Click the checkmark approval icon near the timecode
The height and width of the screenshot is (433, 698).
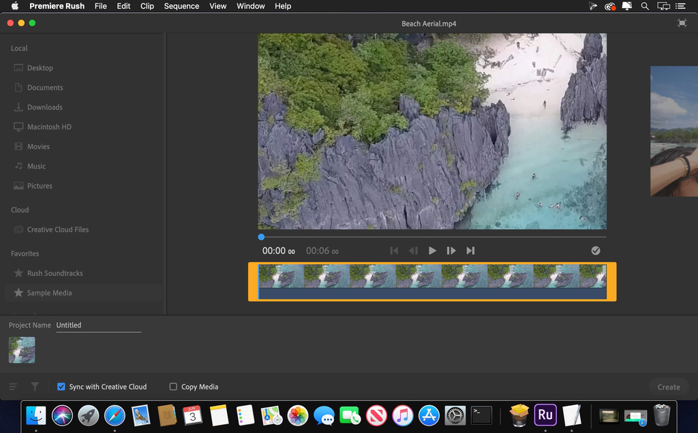[x=596, y=251]
